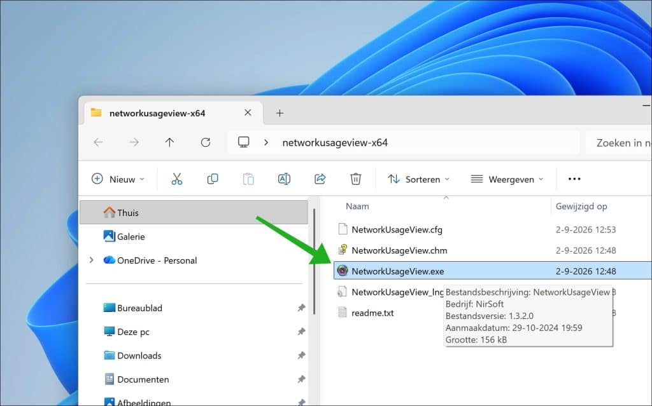Viewport: 652px width, 406px height.
Task: Click the Zoeken in search box
Action: click(619, 143)
